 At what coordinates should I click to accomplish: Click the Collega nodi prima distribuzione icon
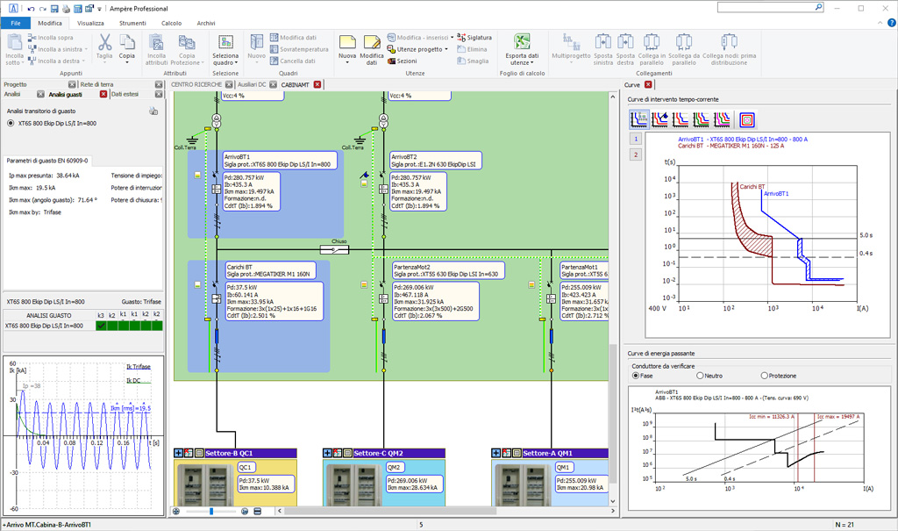pyautogui.click(x=729, y=42)
